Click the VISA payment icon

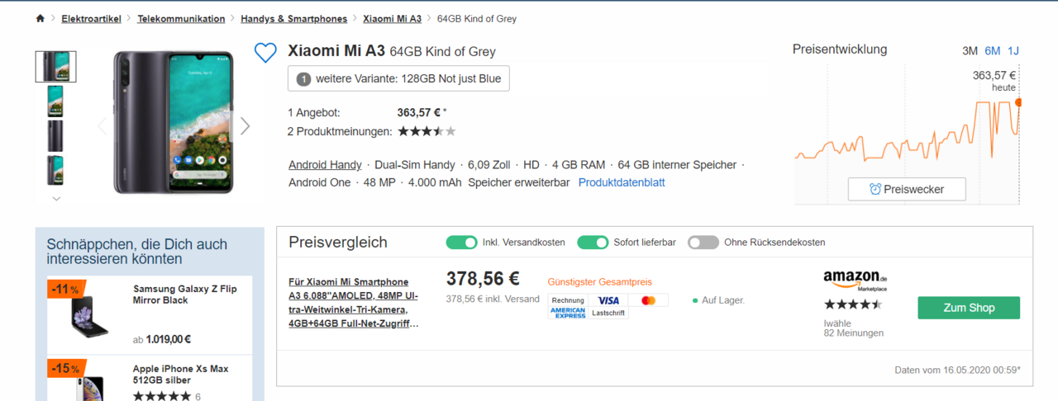[608, 300]
